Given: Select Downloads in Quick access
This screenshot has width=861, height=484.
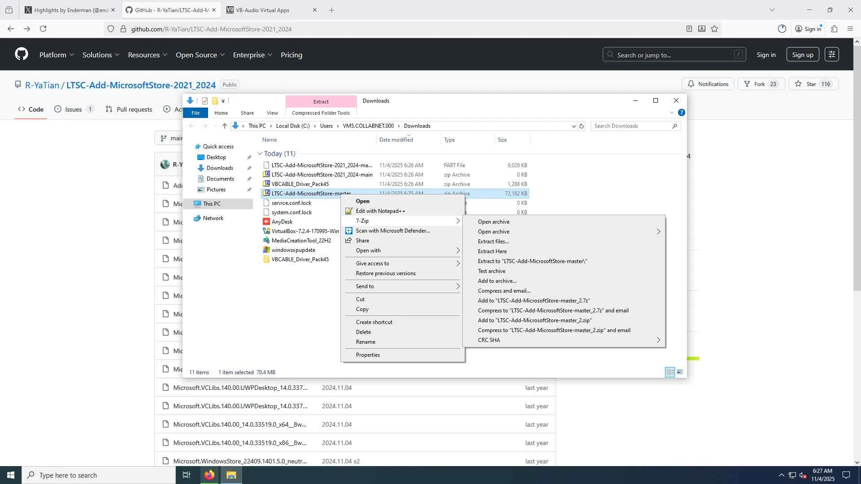Looking at the screenshot, I should (x=219, y=168).
